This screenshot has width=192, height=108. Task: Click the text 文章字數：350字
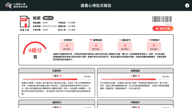[x=40, y=30]
